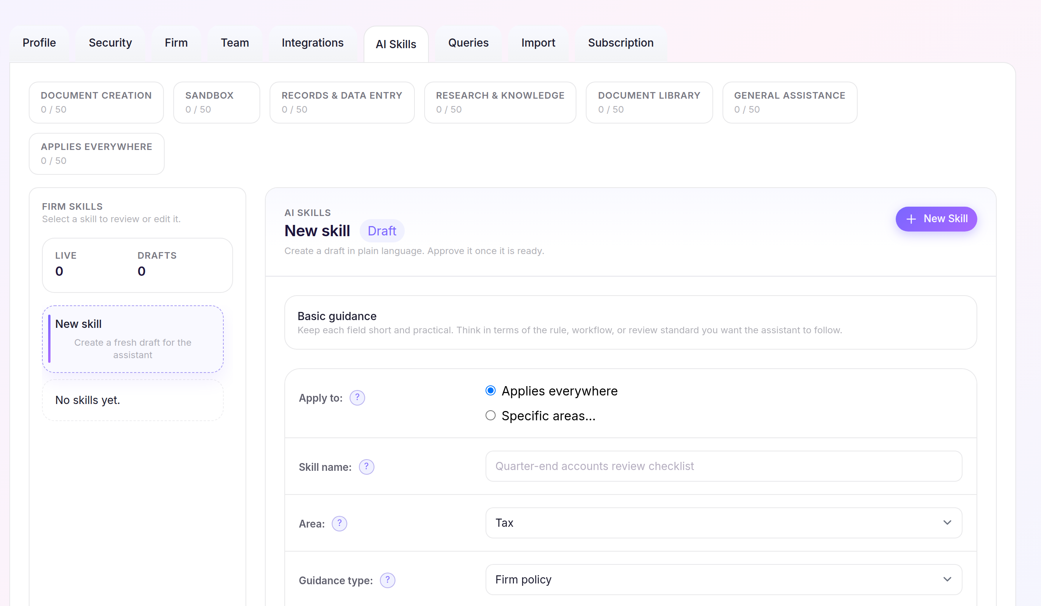Open the Document Creation category card
Image resolution: width=1041 pixels, height=606 pixels.
[96, 103]
